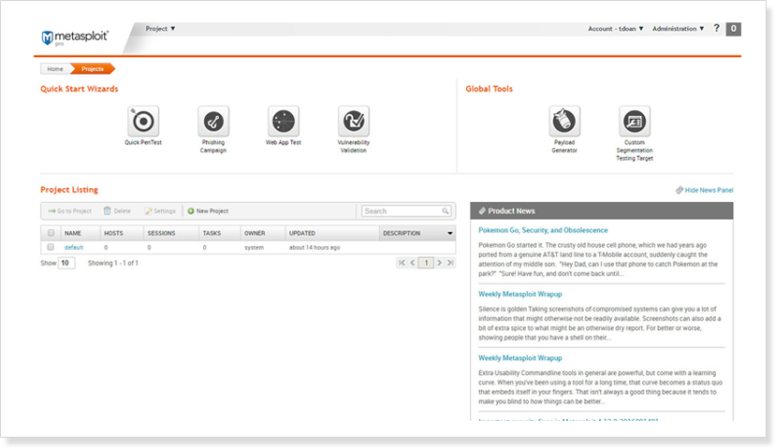Sort projects by the Name column
The image size is (775, 448).
pos(73,233)
